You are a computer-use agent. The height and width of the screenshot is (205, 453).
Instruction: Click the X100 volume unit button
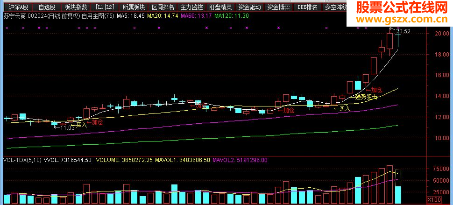pos(434,199)
